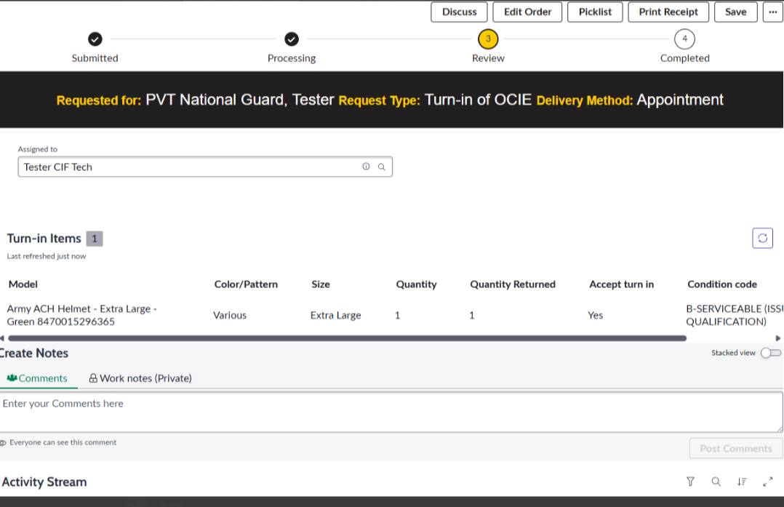Click into the Comments text area

(391, 412)
